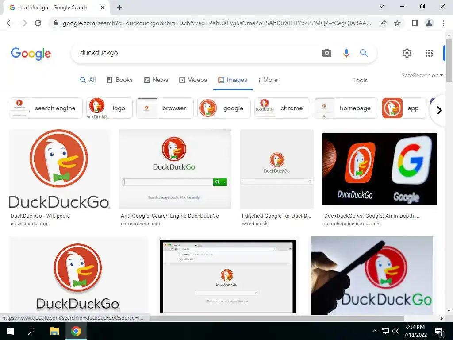This screenshot has height=340, width=453.
Task: Reload the page with the refresh icon
Action: tap(38, 23)
